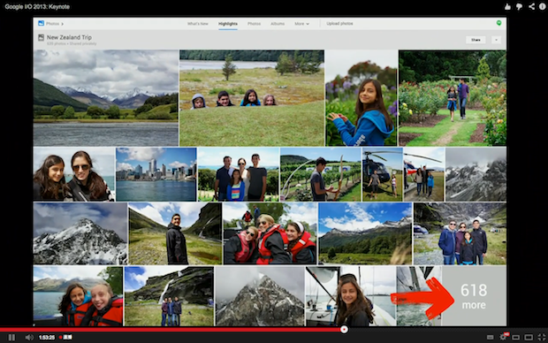Open snowy peak under blue sky photo
The height and width of the screenshot is (343, 548).
80,233
